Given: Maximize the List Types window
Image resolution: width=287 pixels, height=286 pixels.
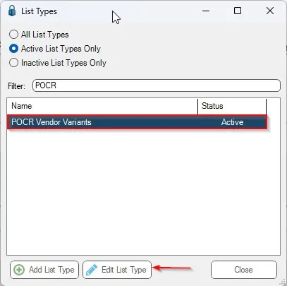Looking at the screenshot, I should point(238,11).
